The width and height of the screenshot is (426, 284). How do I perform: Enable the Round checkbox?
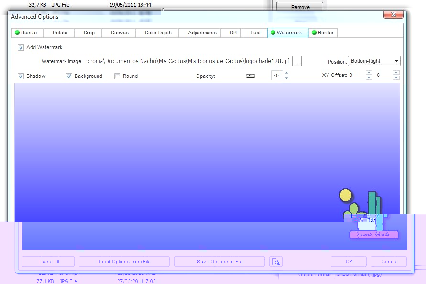(118, 76)
